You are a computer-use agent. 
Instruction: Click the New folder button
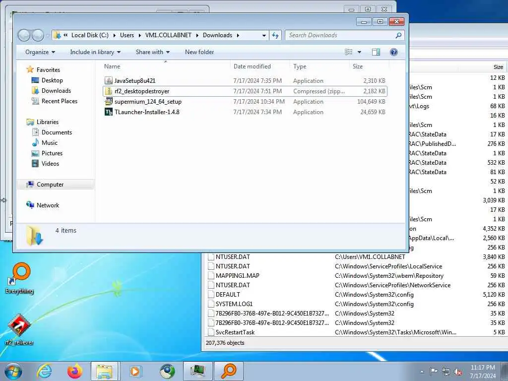pos(199,52)
